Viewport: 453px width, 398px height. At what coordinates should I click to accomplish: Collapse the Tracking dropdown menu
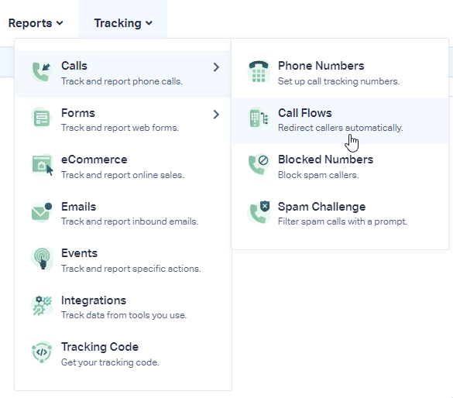coord(123,23)
